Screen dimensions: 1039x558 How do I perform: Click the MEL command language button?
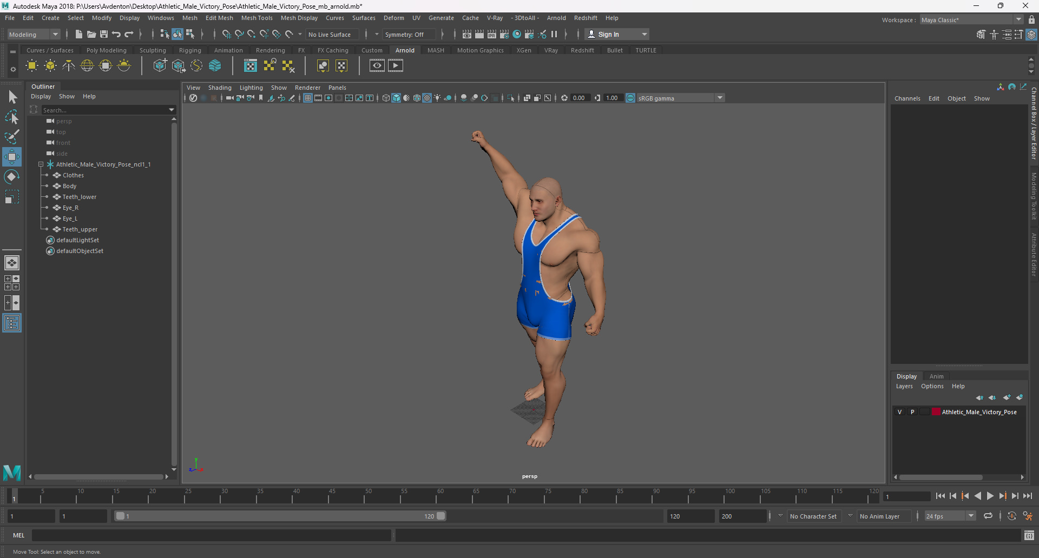19,535
